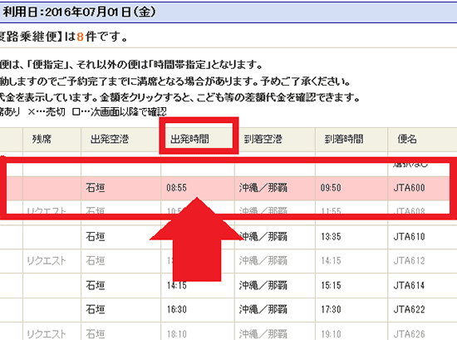
Task: Click the 14:15 arrival time in JTA612 row
Action: (x=331, y=260)
